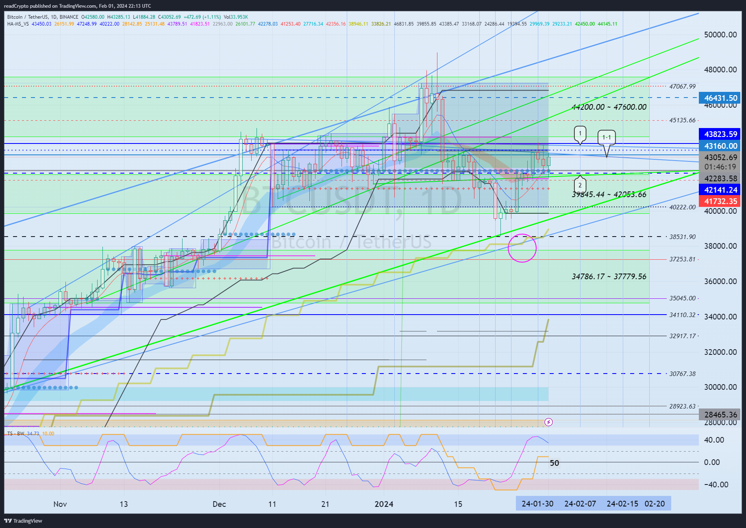Select the TS - BW indicator label

pyautogui.click(x=16, y=433)
